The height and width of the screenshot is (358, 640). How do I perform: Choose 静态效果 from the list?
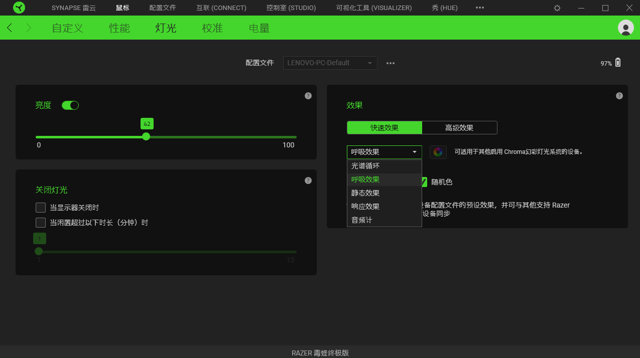click(x=385, y=193)
